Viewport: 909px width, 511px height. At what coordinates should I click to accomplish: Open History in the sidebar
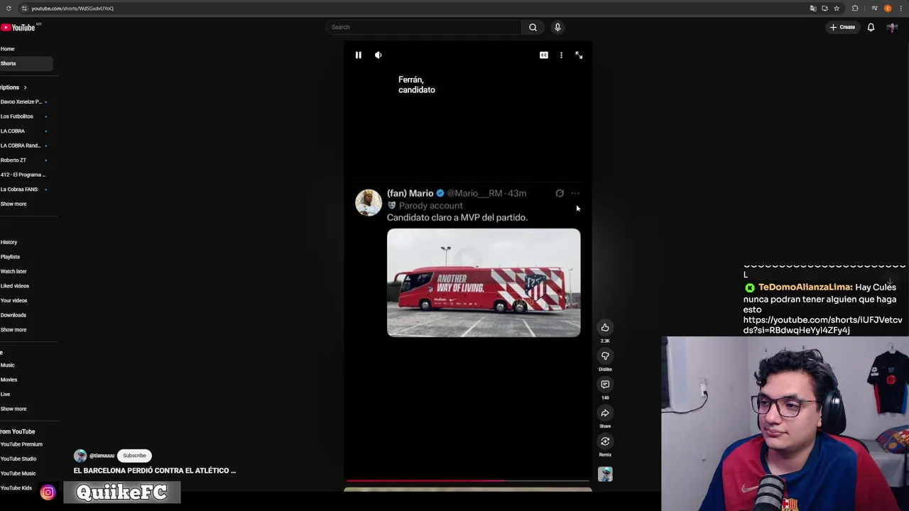click(x=9, y=242)
